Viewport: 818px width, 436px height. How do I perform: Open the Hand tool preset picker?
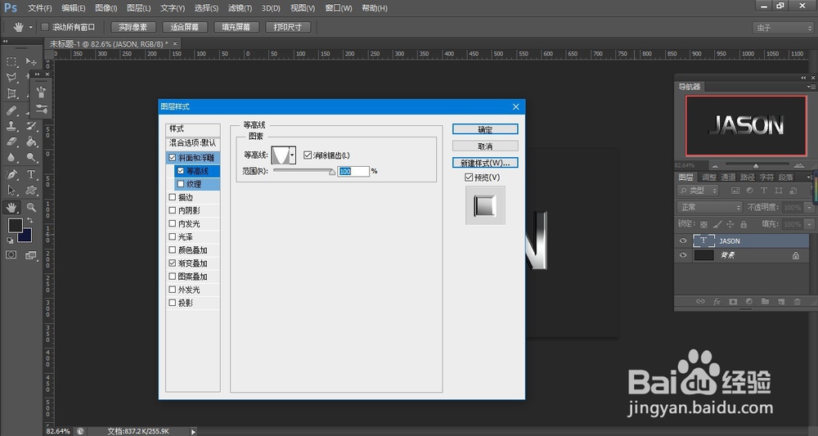(x=30, y=27)
